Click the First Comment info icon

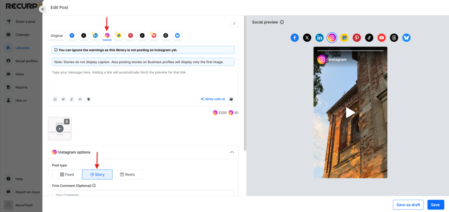click(94, 185)
